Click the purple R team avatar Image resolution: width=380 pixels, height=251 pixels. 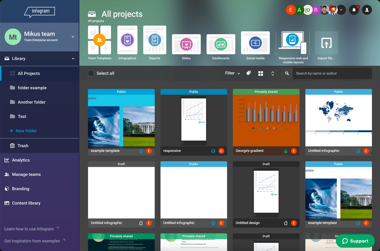[x=316, y=10]
